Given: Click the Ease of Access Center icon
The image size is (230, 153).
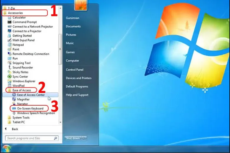Looking at the screenshot, I should tap(14, 95).
